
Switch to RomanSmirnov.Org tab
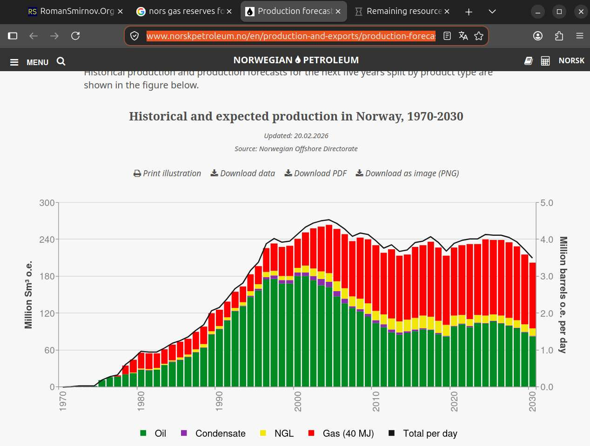point(75,11)
